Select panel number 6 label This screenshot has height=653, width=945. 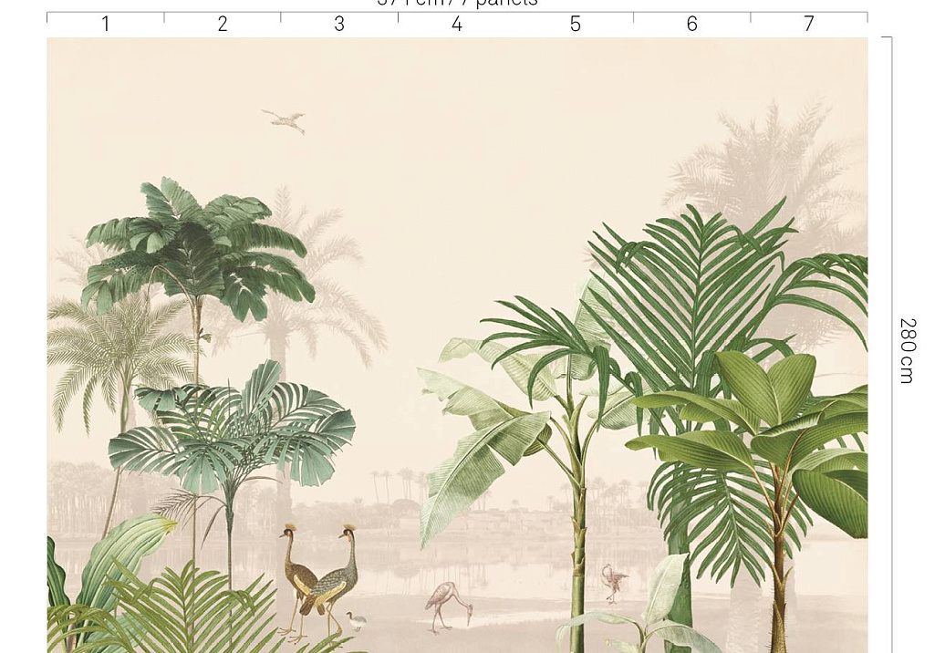click(x=691, y=24)
